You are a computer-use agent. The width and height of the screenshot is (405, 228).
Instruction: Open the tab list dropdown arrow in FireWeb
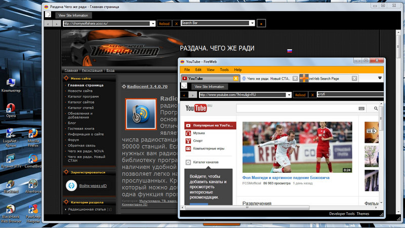point(380,78)
